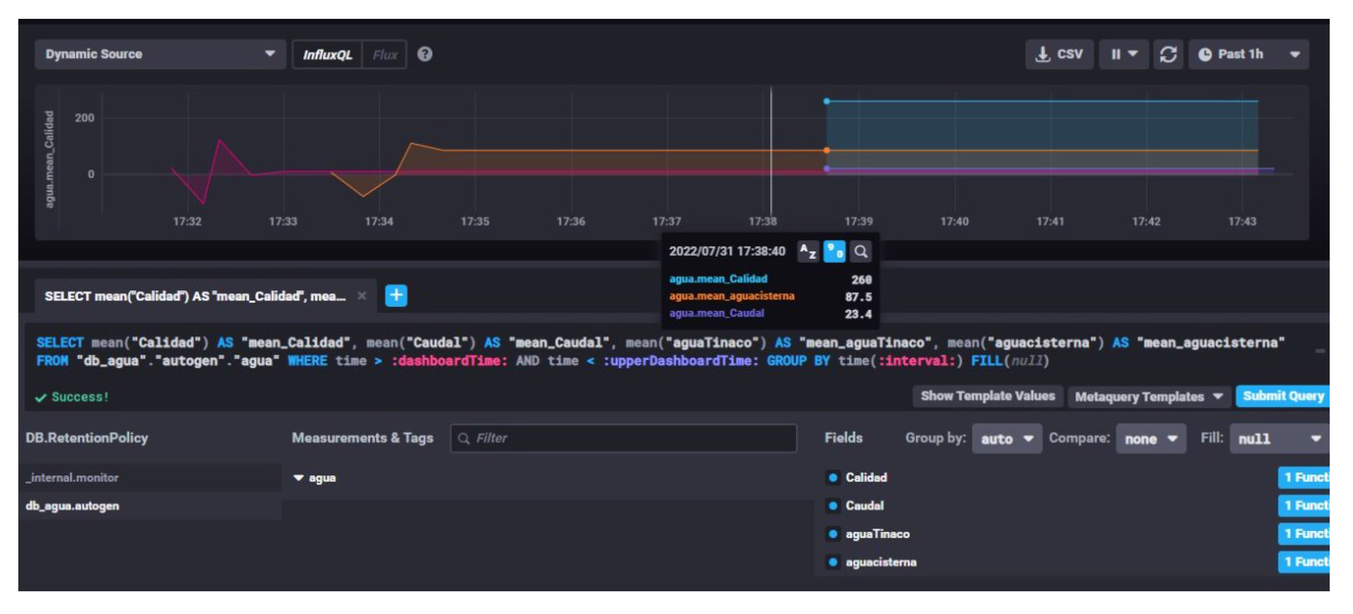
Task: Toggle the Caudal field selection
Action: [864, 505]
